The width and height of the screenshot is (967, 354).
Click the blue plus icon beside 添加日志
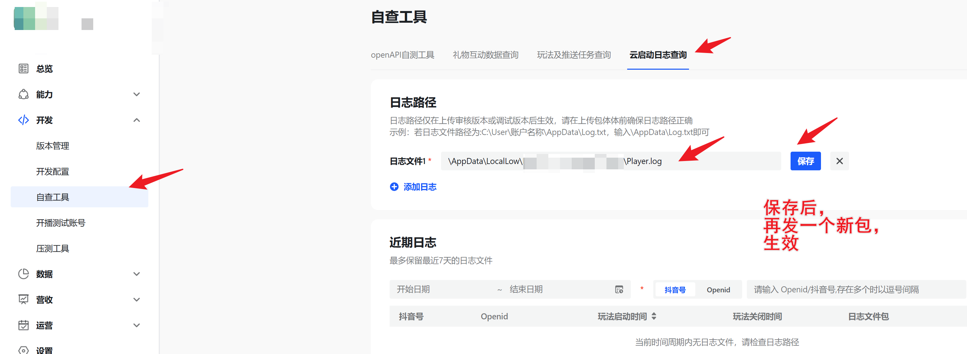coord(394,187)
